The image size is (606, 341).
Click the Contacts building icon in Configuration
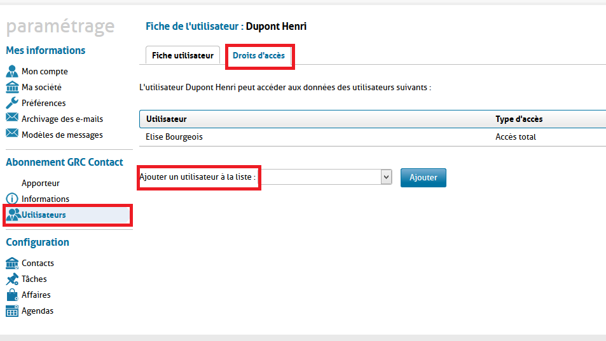[12, 263]
